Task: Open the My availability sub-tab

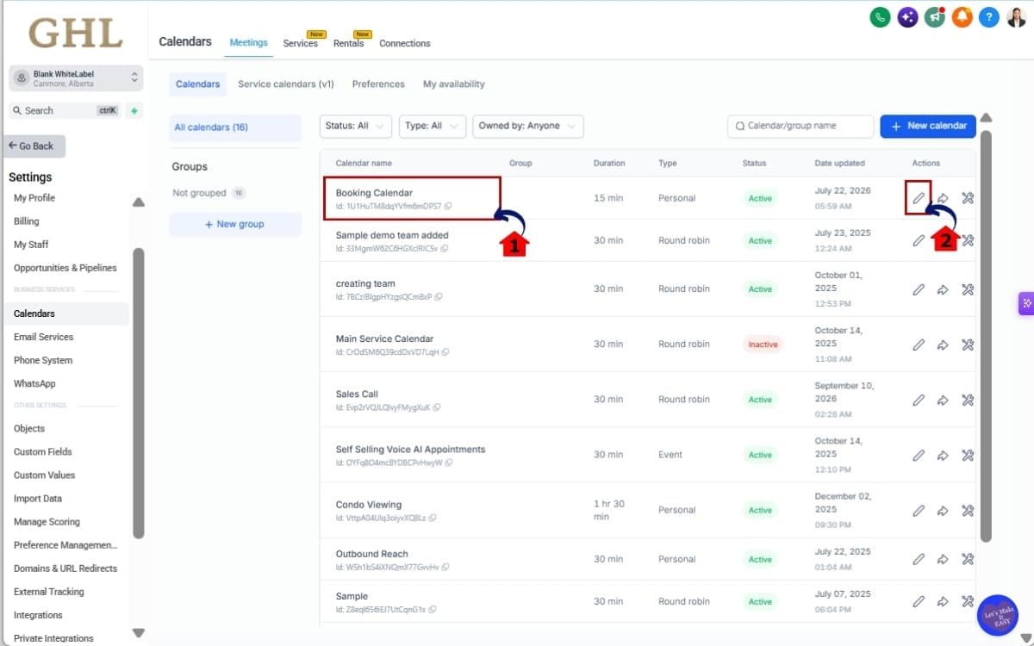Action: pos(454,84)
